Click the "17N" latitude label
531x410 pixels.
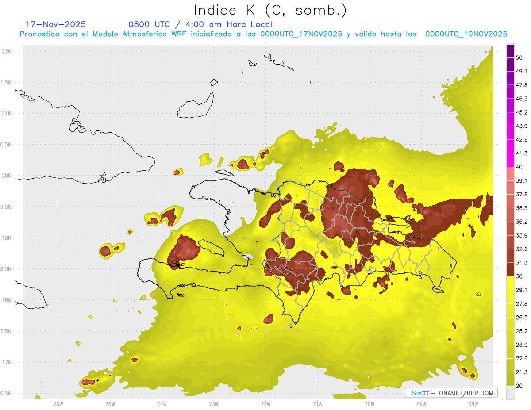7,363
